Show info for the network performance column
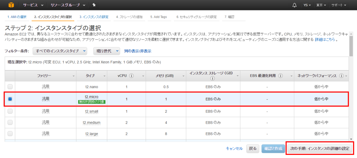 point(341,76)
